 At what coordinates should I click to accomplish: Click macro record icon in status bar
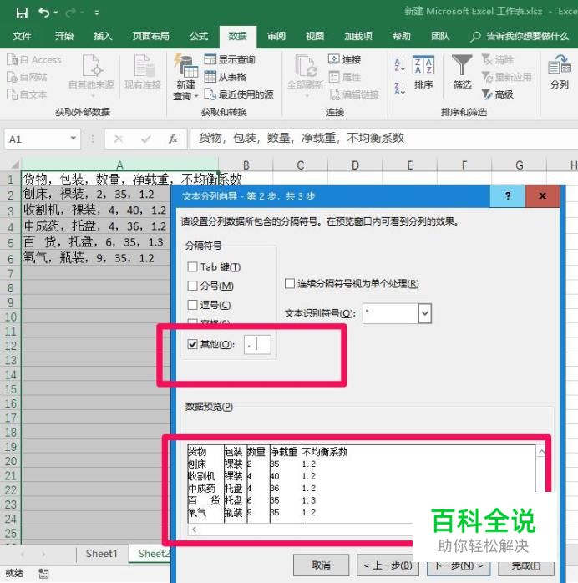click(x=43, y=573)
